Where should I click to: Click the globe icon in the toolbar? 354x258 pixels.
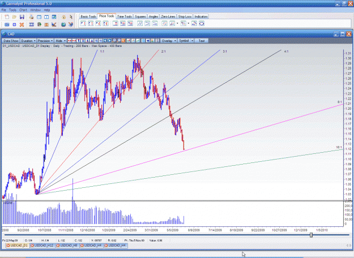(x=63, y=24)
